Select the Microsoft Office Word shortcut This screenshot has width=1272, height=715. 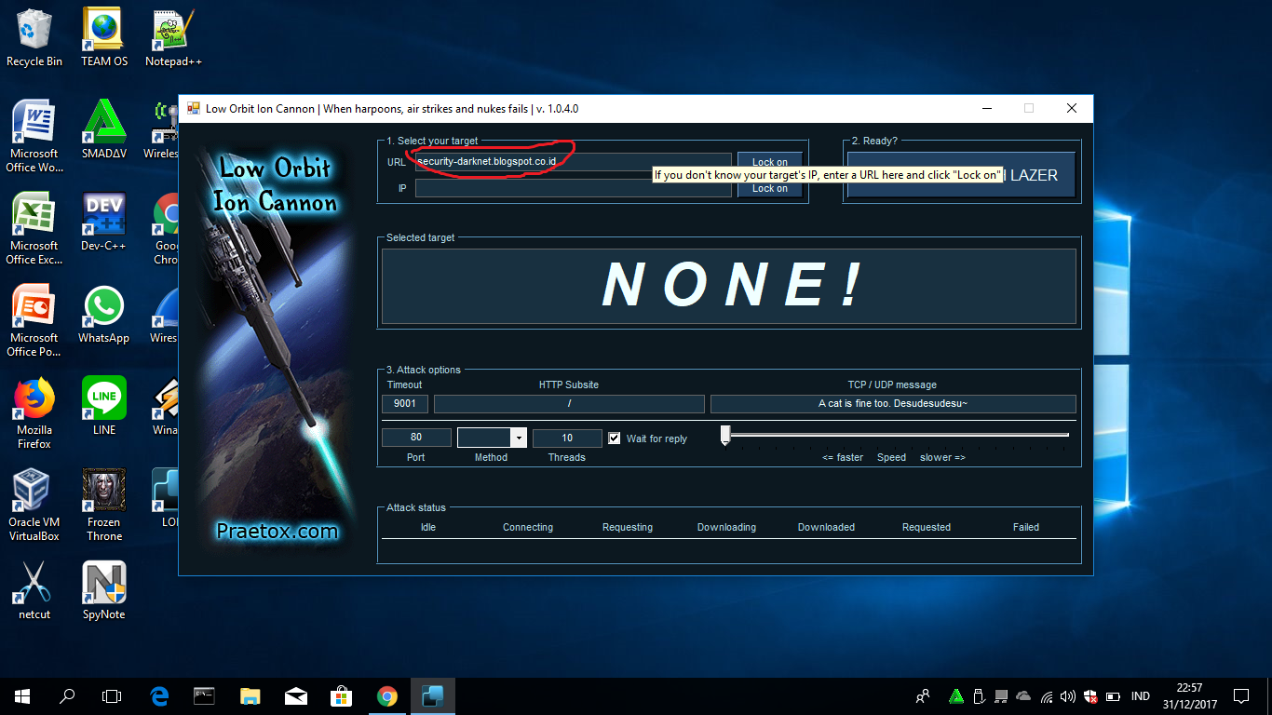(x=34, y=136)
